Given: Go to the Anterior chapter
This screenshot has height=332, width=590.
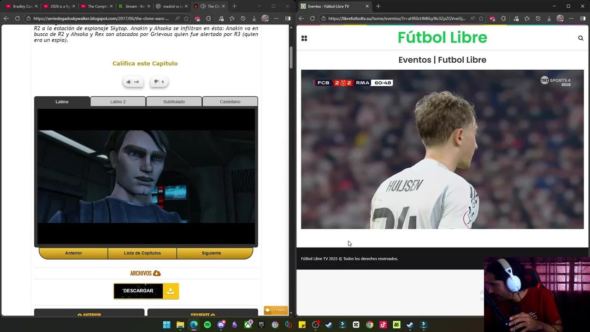Looking at the screenshot, I should tap(73, 253).
